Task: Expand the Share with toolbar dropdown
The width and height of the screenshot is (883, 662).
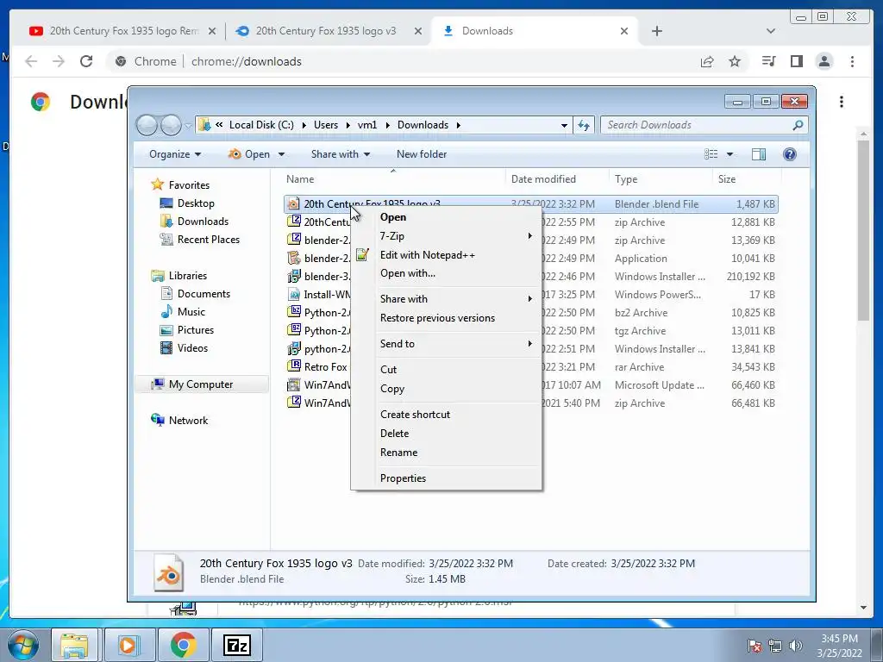Action: 341,154
